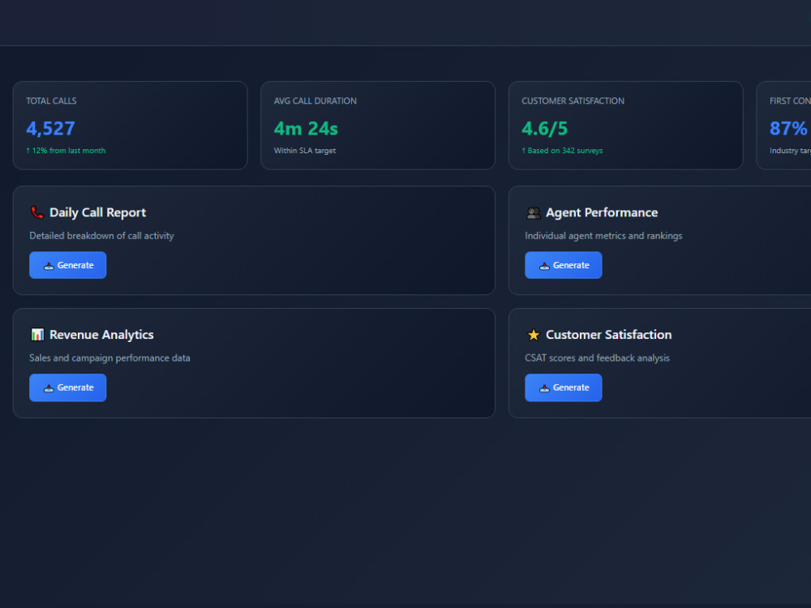Select the 87% first contact value
The image size is (811, 608).
[788, 128]
